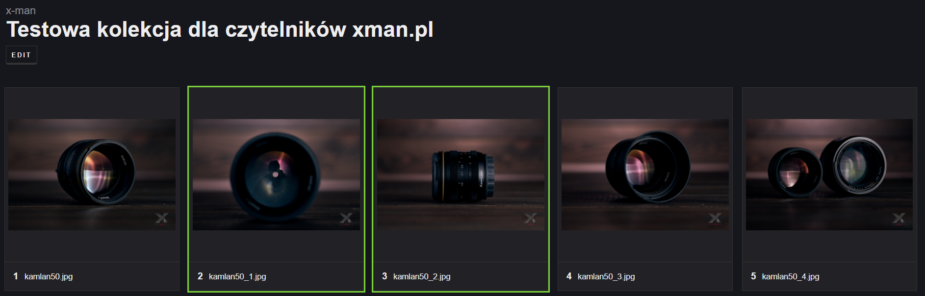Click the X watermark logo on the first photo
This screenshot has width=925, height=296.
point(161,219)
